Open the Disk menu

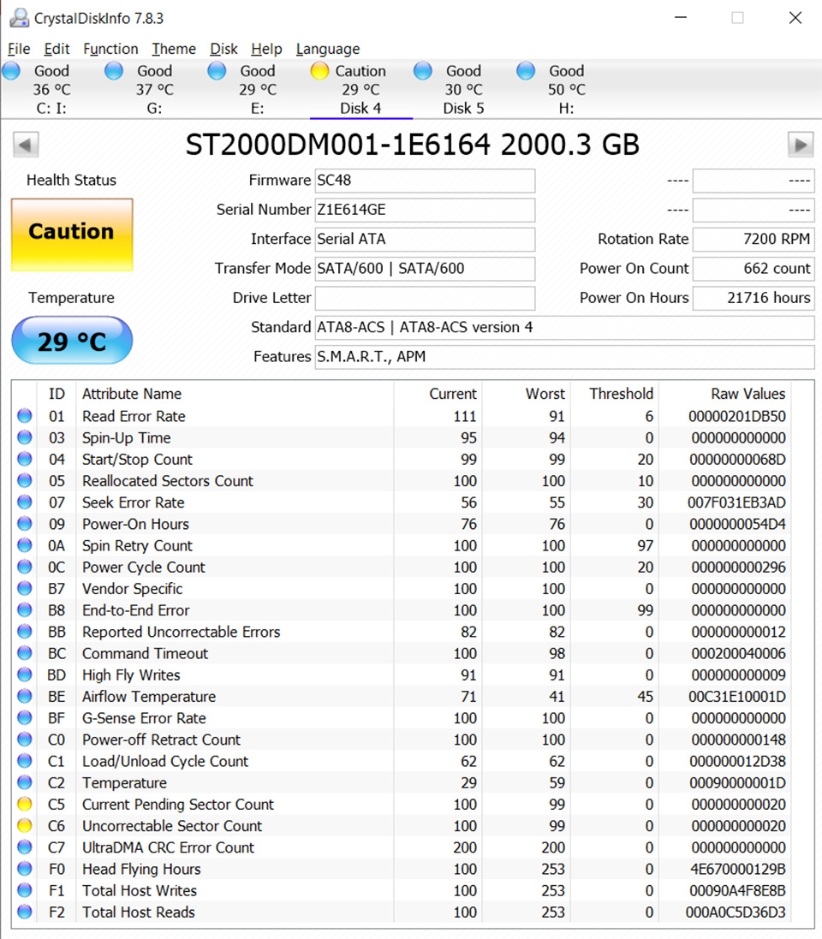[x=223, y=49]
